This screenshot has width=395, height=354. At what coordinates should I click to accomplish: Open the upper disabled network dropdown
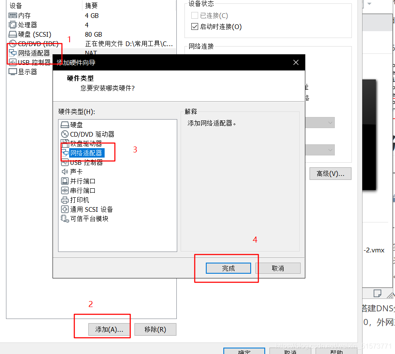coord(320,123)
